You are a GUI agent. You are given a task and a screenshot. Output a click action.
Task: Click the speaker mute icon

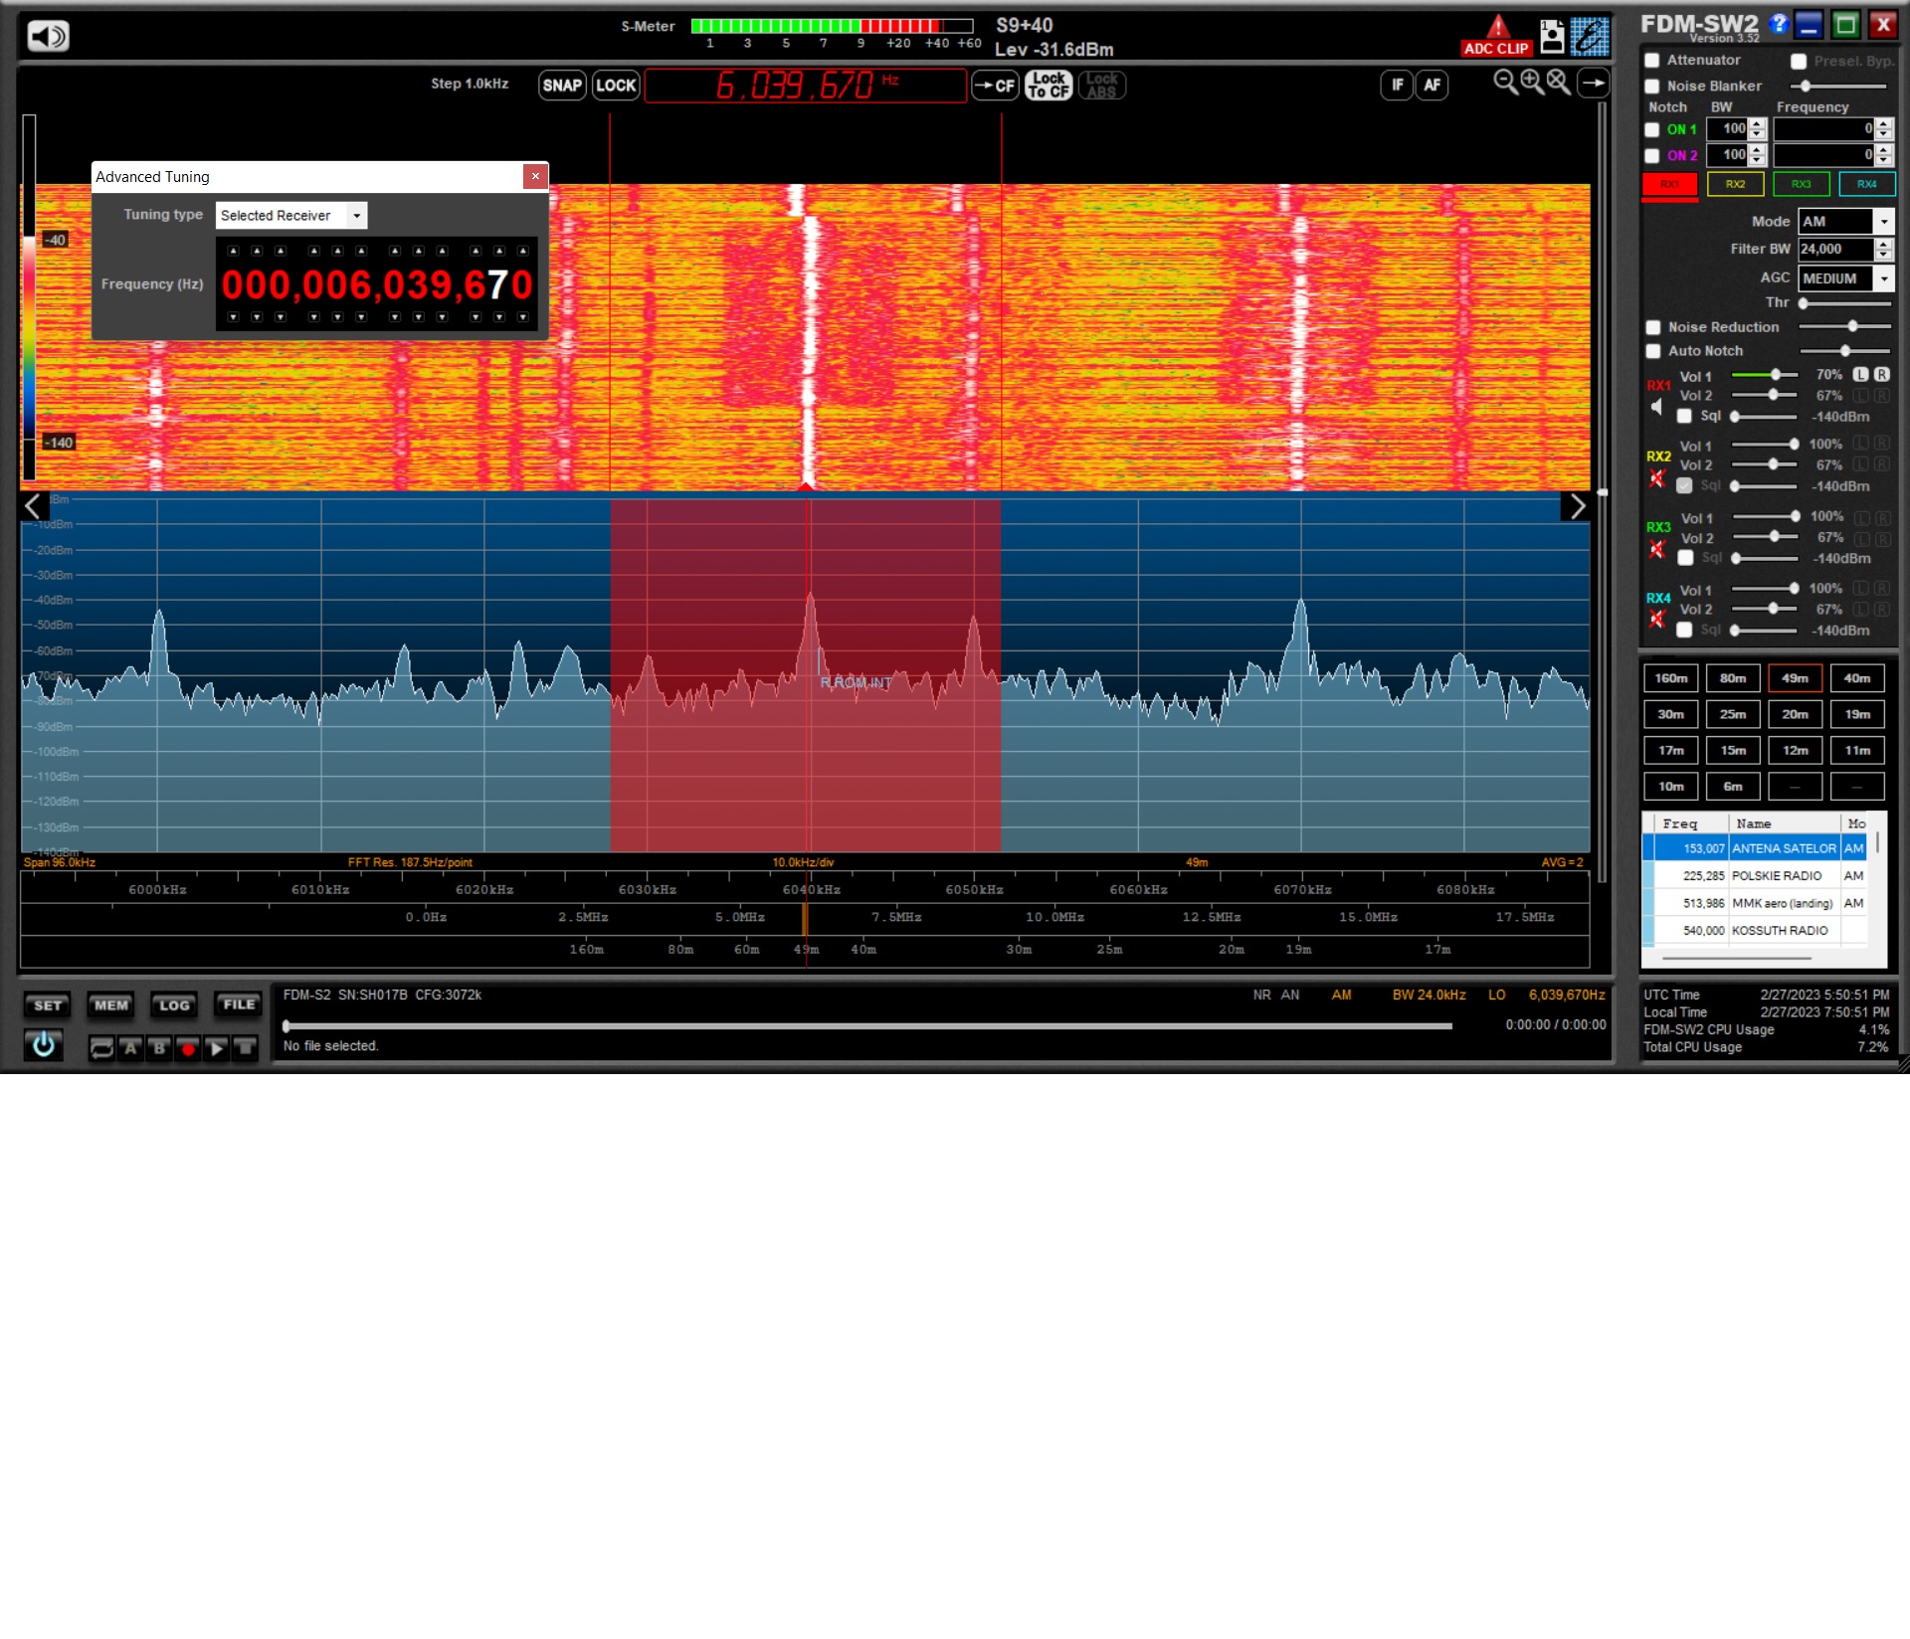[48, 37]
